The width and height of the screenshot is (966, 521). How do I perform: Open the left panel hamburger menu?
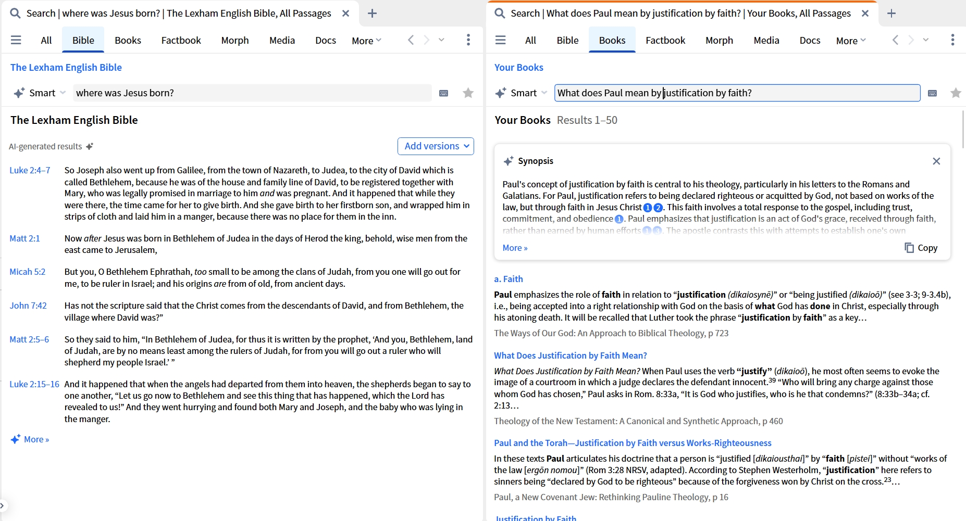(x=16, y=40)
